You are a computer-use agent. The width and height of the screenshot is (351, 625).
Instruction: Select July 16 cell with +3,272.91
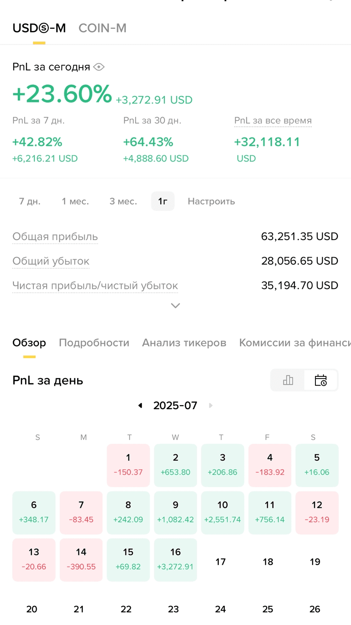click(175, 560)
